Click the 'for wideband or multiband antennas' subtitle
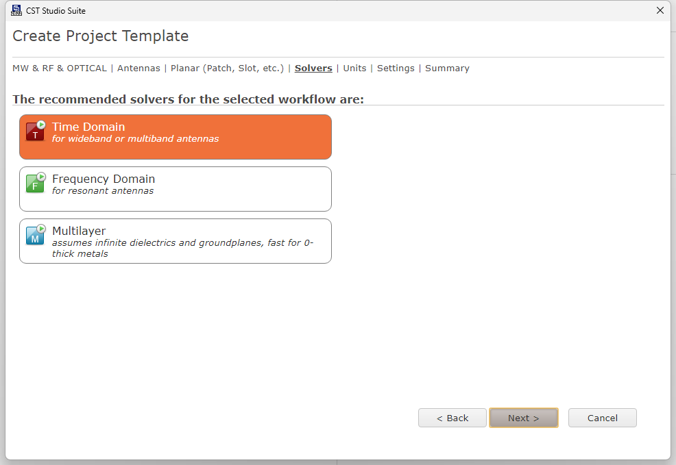Screen dimensions: 676x465 point(135,138)
